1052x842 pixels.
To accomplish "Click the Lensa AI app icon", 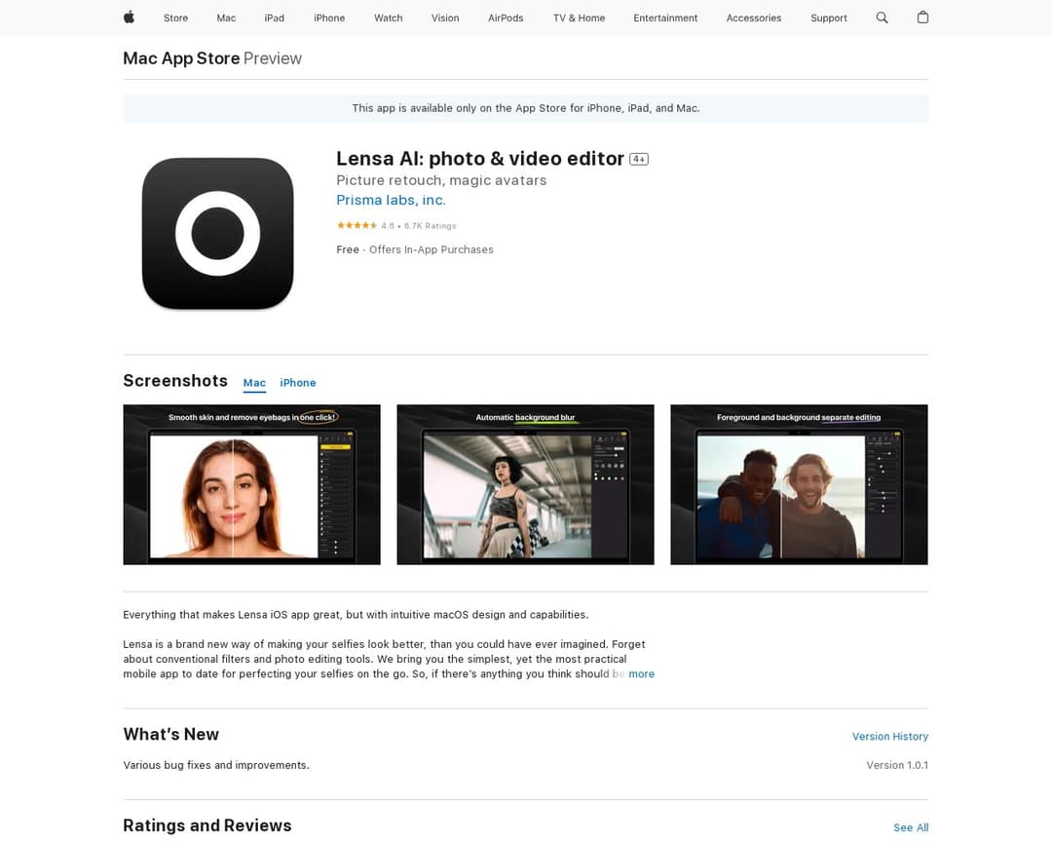I will pos(217,233).
